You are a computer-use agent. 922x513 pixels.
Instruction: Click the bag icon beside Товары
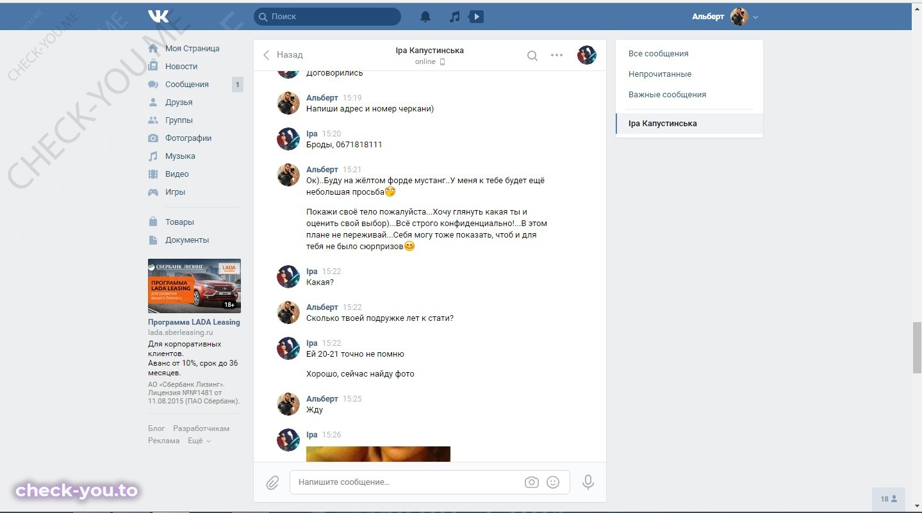tap(153, 222)
